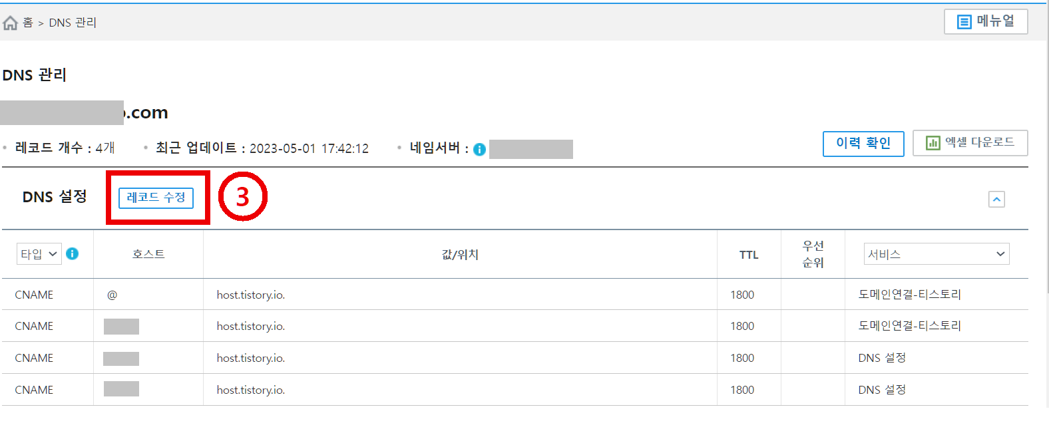Click the 이력 확인 button

coord(863,143)
